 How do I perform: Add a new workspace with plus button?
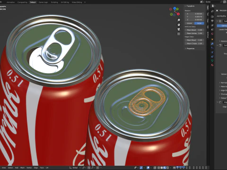85,2
